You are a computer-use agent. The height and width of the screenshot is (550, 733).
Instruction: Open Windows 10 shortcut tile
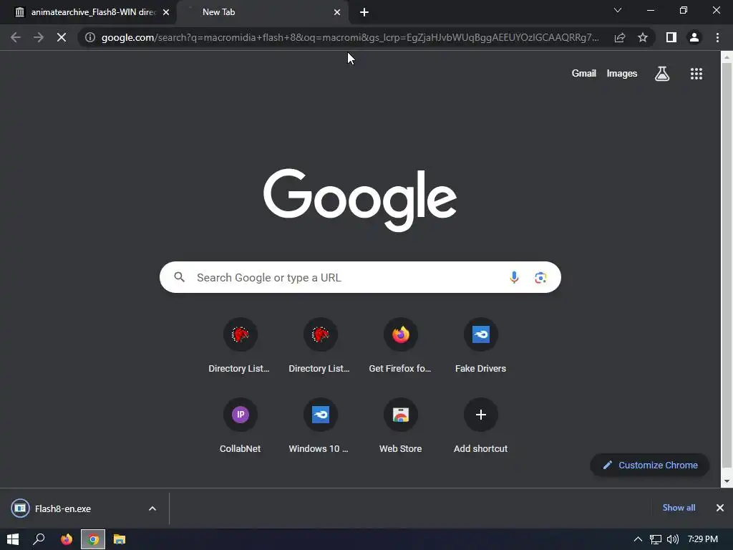click(320, 426)
